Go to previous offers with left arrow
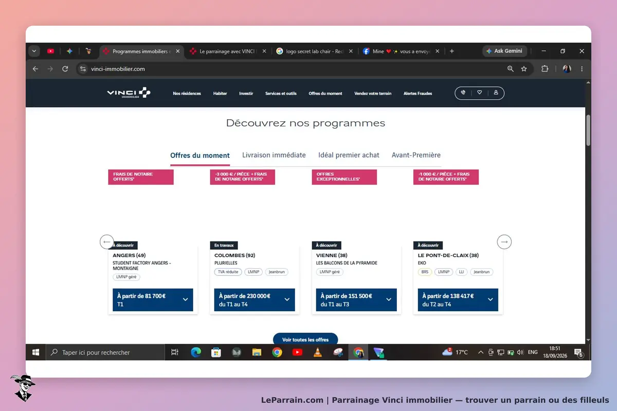 [106, 241]
